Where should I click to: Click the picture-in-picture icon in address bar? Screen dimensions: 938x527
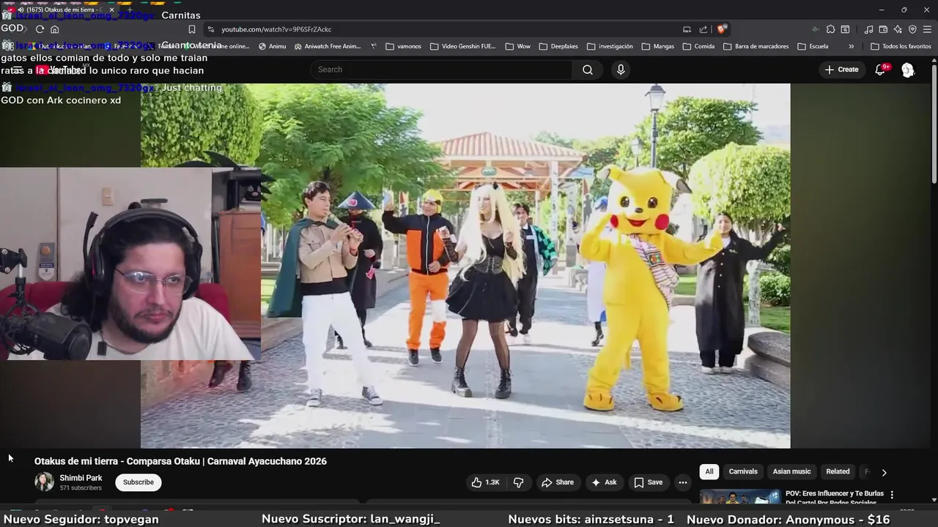[x=687, y=29]
